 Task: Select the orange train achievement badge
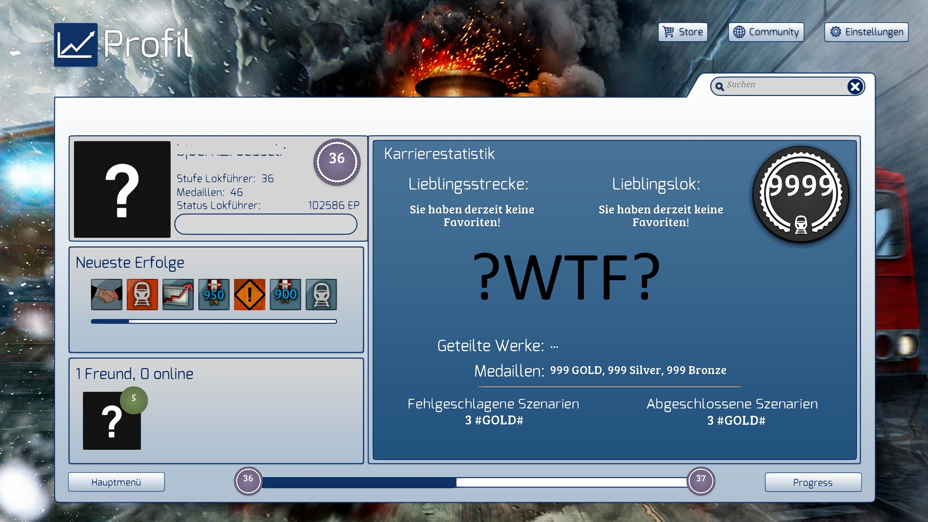pos(142,294)
